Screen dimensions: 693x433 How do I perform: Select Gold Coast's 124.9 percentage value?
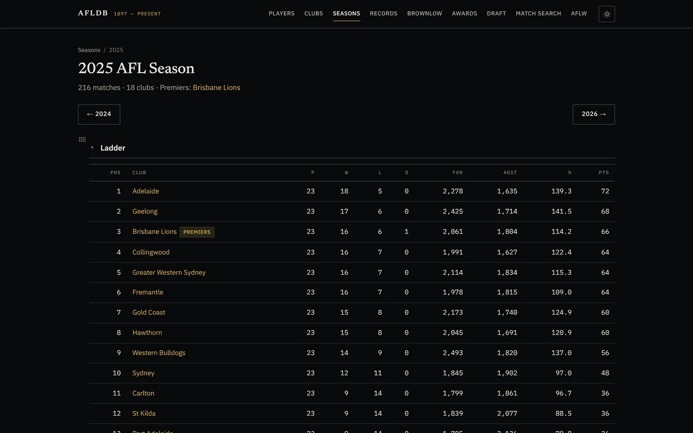tap(561, 312)
